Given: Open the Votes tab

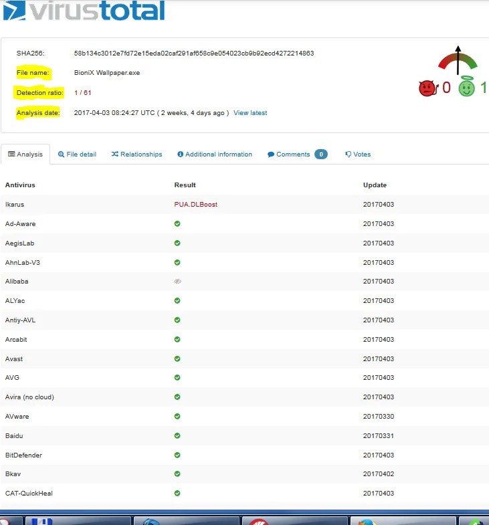Looking at the screenshot, I should pyautogui.click(x=358, y=154).
